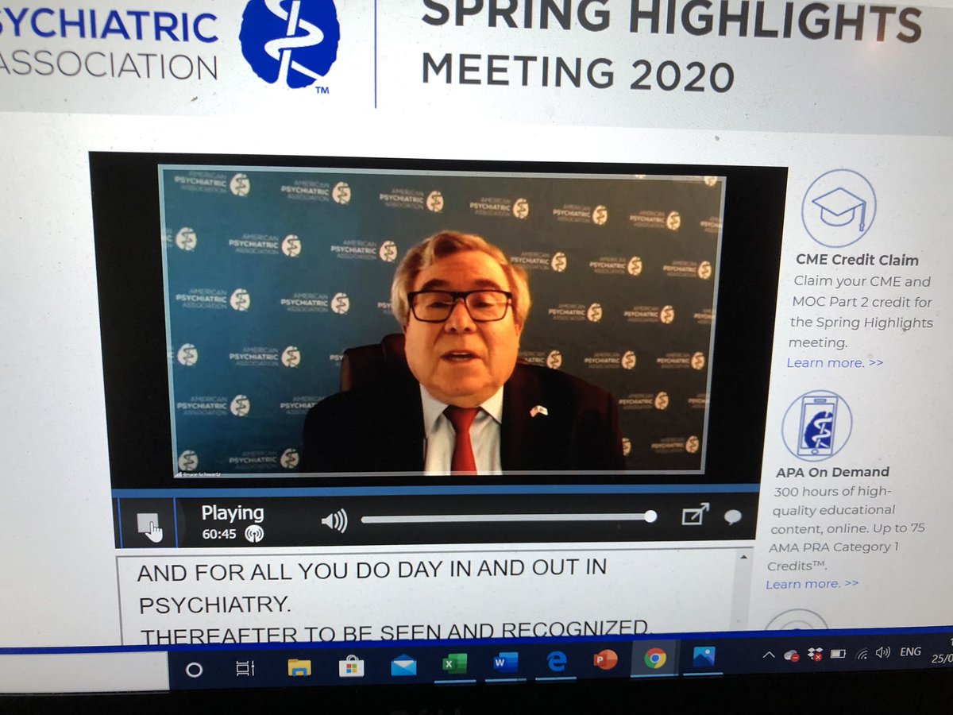Screen dimensions: 953x715
Task: Open video in pop-out window icon
Action: click(695, 516)
